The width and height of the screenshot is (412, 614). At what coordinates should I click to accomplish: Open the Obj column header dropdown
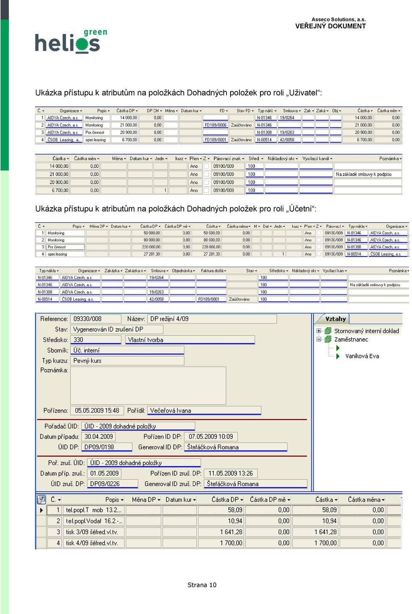[340, 111]
